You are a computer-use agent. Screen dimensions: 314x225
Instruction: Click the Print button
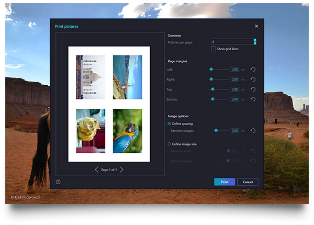225,182
